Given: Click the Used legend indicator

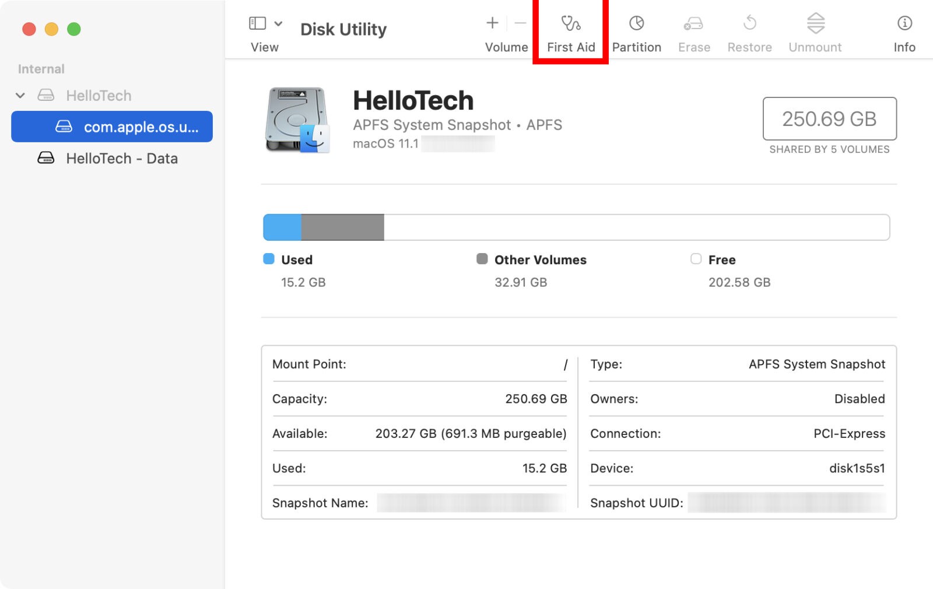Looking at the screenshot, I should tap(269, 260).
